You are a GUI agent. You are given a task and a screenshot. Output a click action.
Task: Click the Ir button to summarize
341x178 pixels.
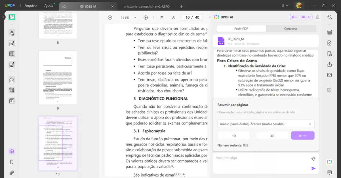click(302, 136)
